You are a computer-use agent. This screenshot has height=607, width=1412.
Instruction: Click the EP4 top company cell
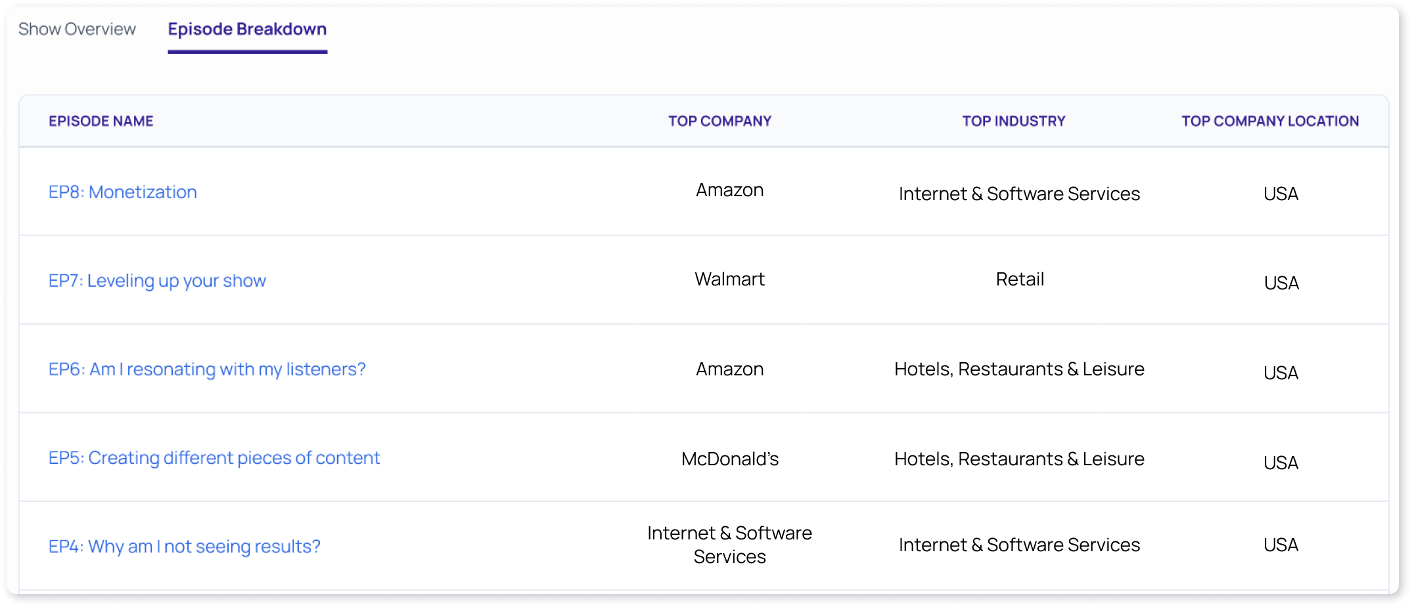pyautogui.click(x=729, y=545)
